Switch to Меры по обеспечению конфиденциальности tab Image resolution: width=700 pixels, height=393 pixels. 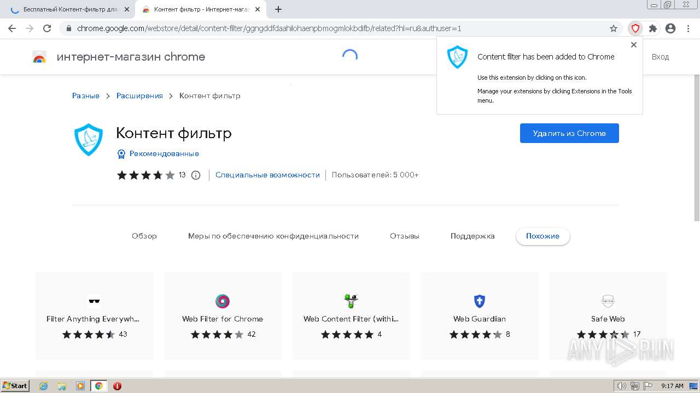[273, 236]
